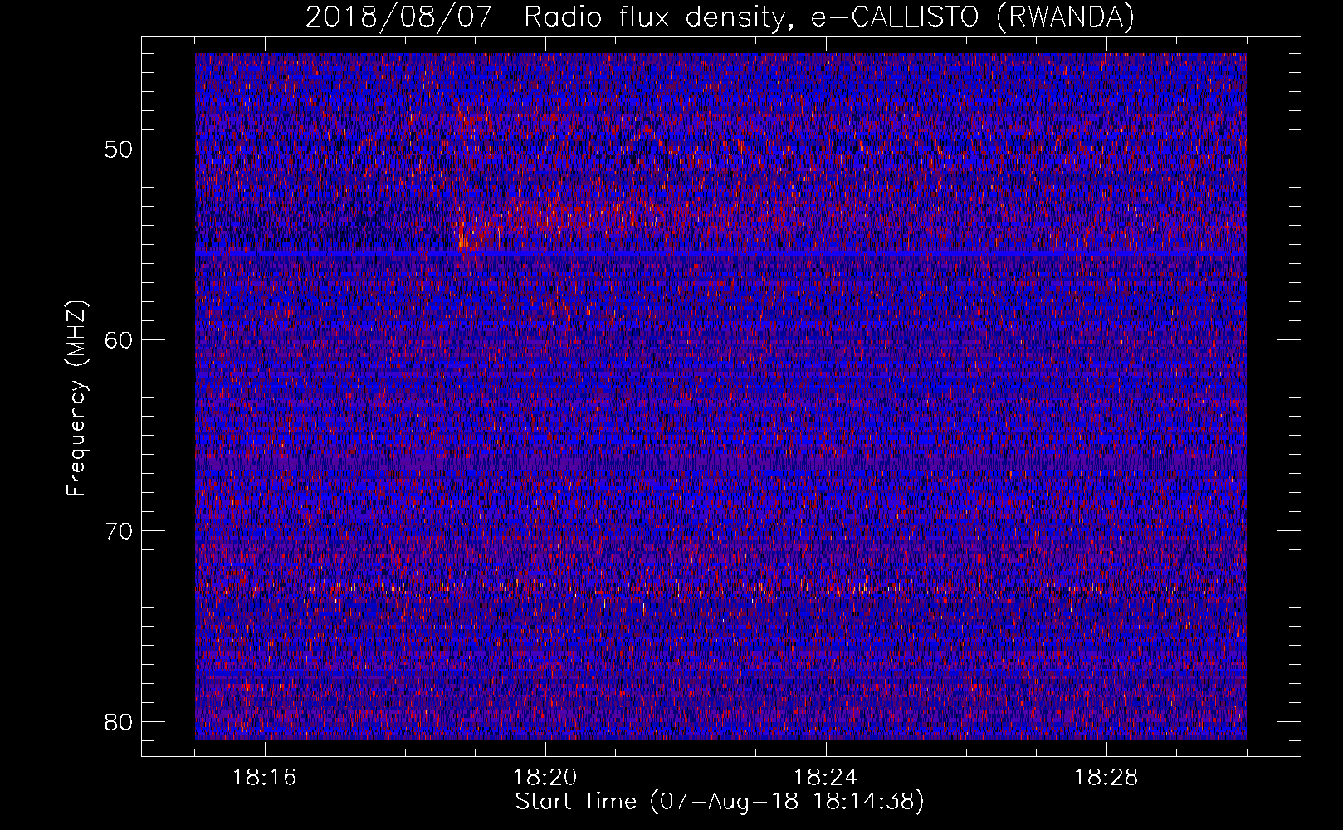
Task: Click the 18:24 time tick label
Action: 826,778
